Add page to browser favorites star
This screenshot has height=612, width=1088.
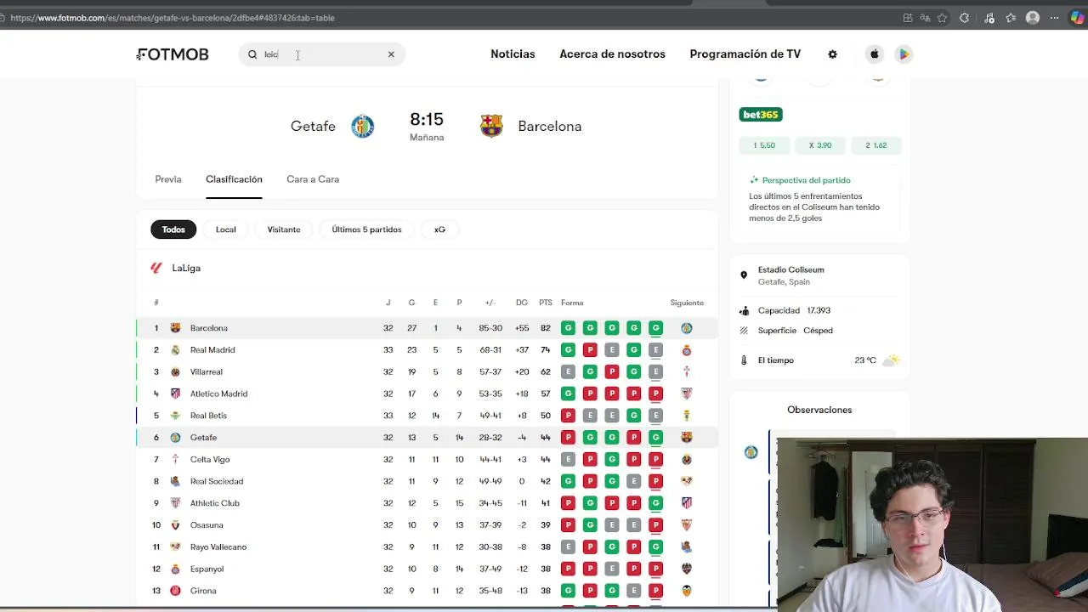point(942,18)
